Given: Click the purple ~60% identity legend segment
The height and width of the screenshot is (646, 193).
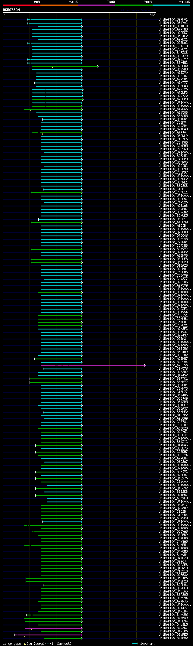Looking at the screenshot, I should pyautogui.click(x=96, y=5).
